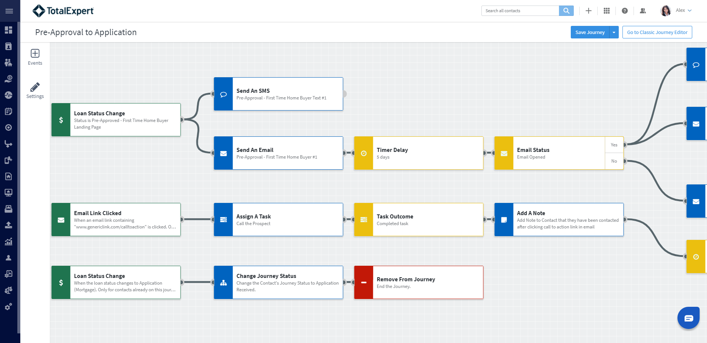Open the target circle icon in the sidebar
Image resolution: width=707 pixels, height=343 pixels.
pyautogui.click(x=8, y=128)
